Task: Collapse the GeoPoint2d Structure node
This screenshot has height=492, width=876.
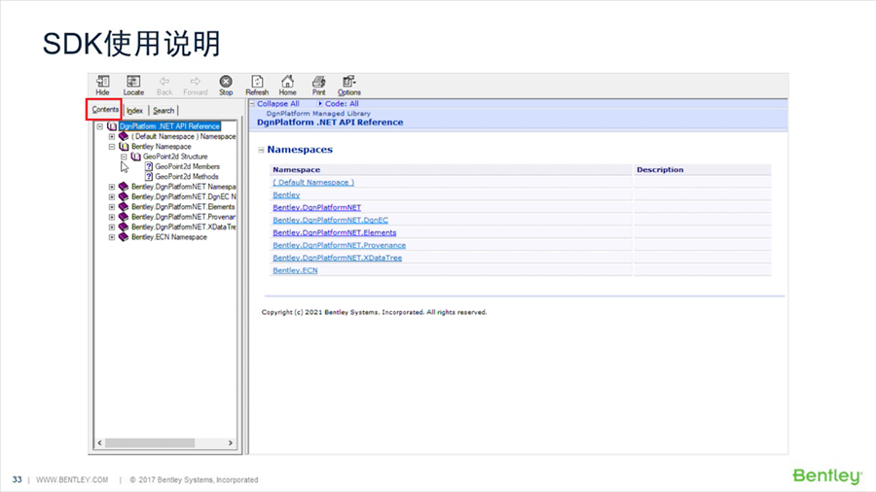Action: [124, 157]
